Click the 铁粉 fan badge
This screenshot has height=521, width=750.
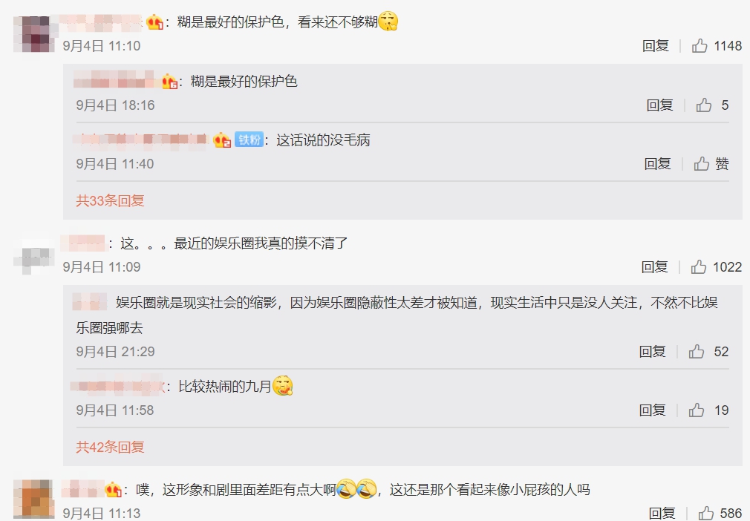250,140
